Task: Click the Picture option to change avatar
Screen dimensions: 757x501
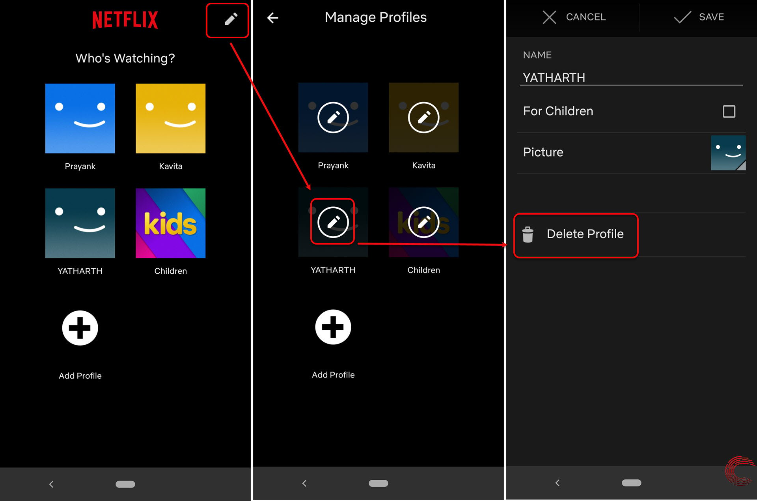Action: click(630, 152)
